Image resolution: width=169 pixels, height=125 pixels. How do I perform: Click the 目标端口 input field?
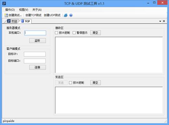[x=35, y=61]
